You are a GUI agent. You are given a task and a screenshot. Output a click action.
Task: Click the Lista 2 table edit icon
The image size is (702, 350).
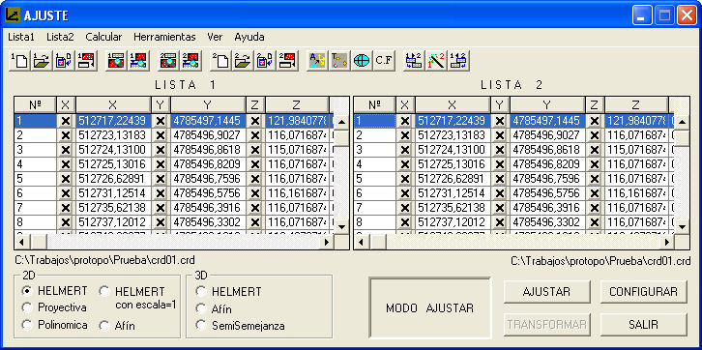point(287,61)
